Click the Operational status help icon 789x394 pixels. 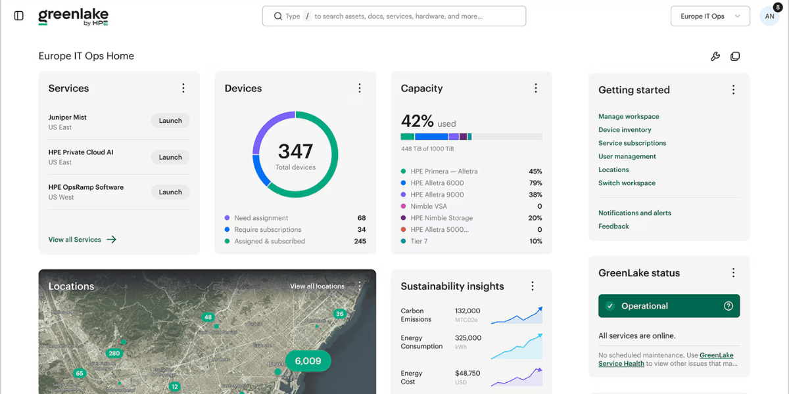click(x=729, y=306)
